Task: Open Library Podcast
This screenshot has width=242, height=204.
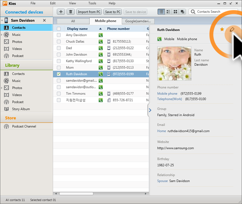Action: tap(18, 102)
